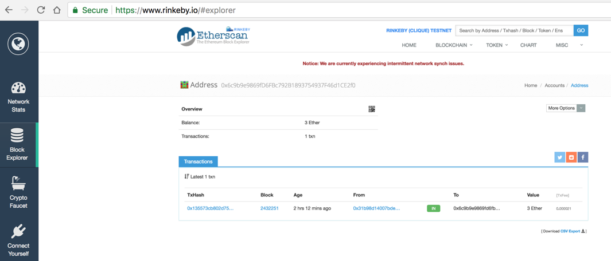Click the green secure padlock icon
The image size is (611, 261).
click(x=75, y=10)
